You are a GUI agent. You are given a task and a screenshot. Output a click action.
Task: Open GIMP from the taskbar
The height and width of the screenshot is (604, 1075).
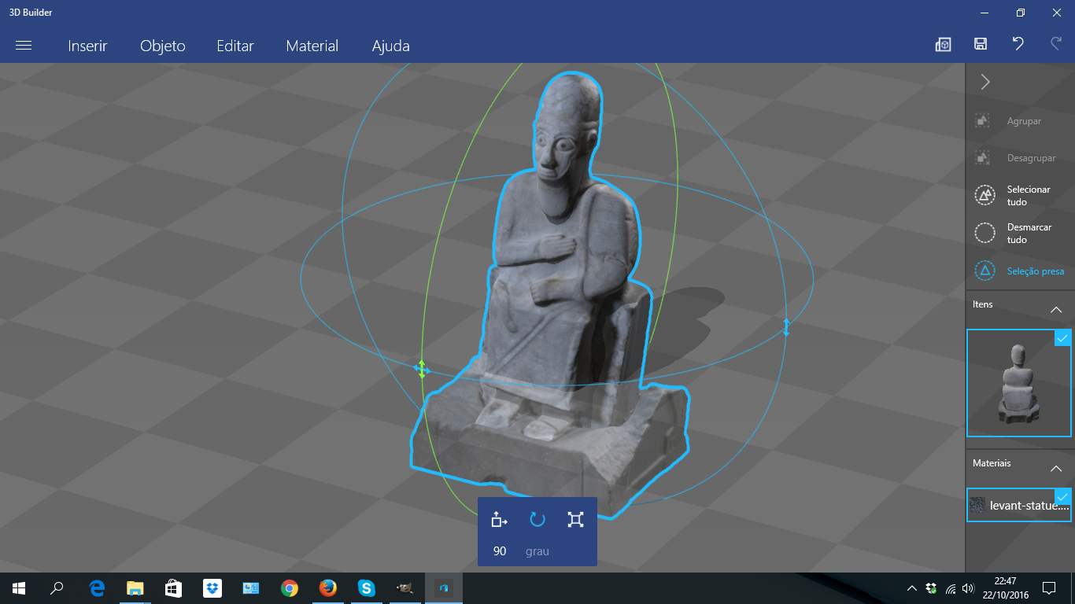pyautogui.click(x=405, y=588)
